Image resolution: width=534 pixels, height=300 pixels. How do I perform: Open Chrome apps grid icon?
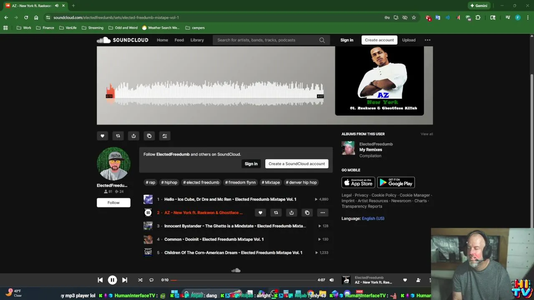click(5, 28)
